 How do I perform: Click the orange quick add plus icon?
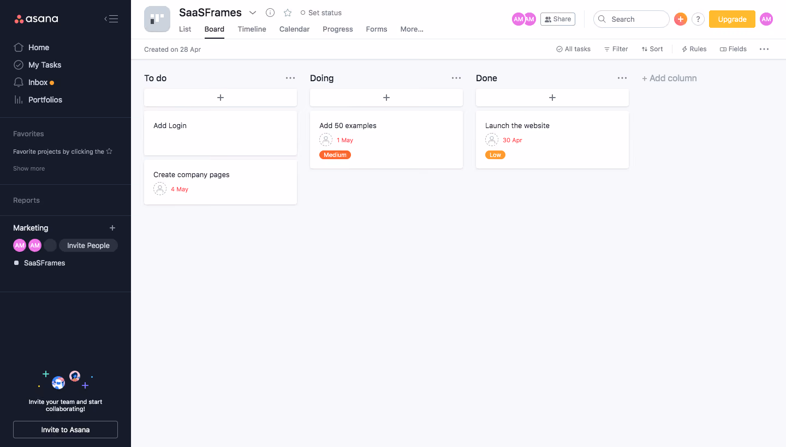point(680,19)
